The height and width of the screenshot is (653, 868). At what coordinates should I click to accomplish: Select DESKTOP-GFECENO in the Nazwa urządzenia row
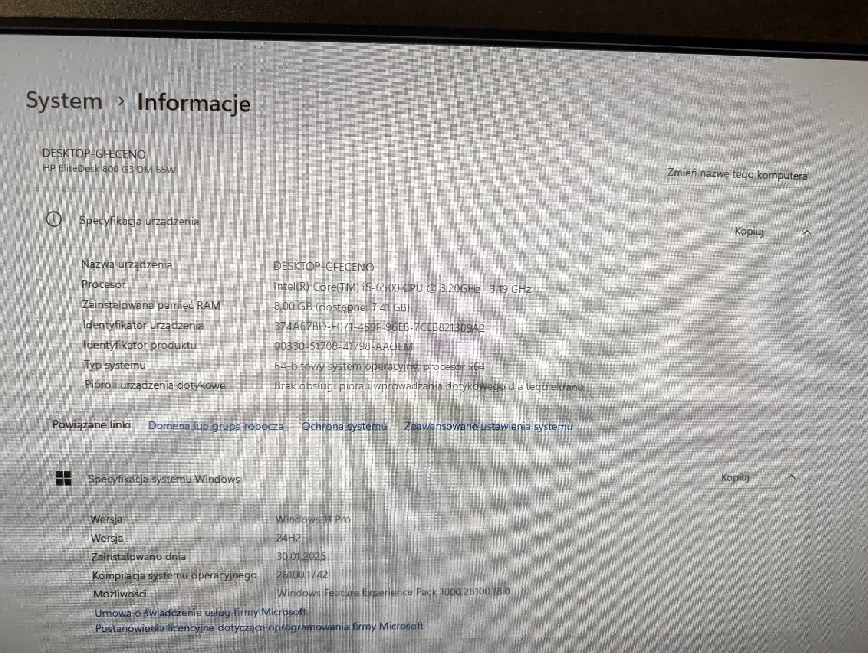click(x=323, y=267)
